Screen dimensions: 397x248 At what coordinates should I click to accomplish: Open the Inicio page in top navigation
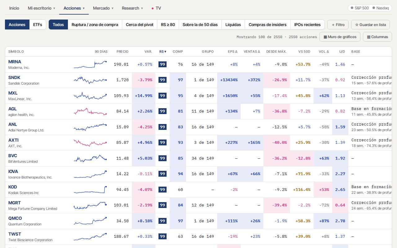(x=14, y=8)
